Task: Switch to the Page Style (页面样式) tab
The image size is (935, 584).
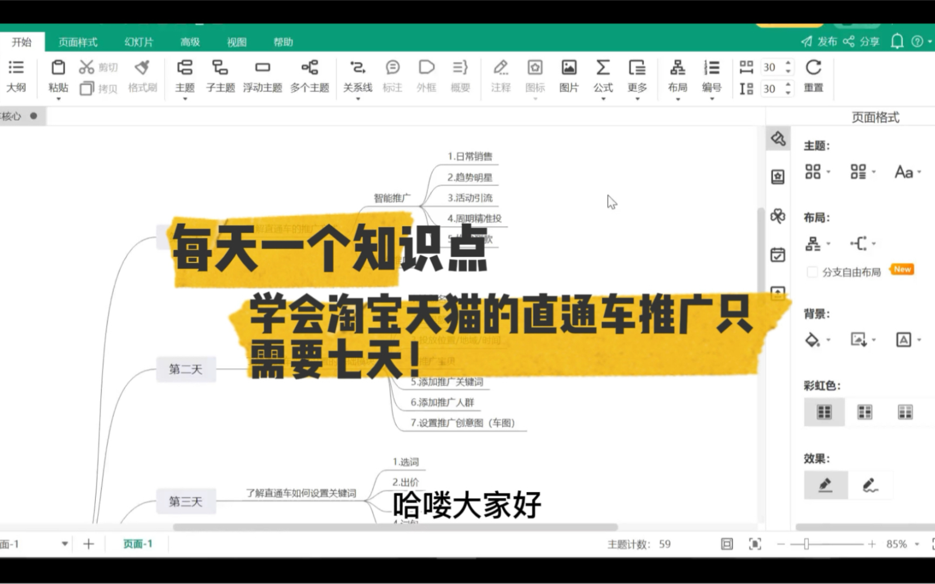Action: click(78, 42)
